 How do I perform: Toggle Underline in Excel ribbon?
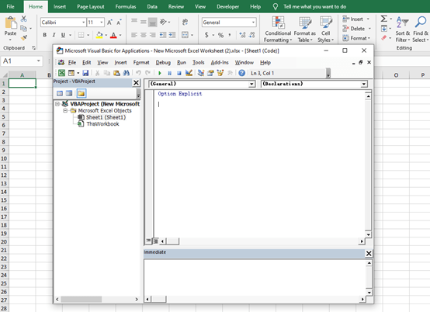coord(63,35)
